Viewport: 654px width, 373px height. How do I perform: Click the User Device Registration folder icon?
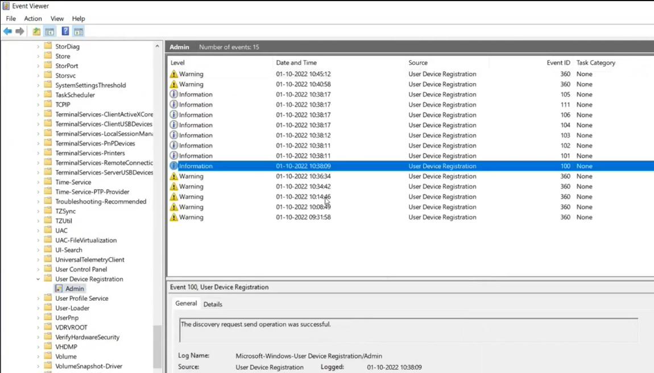48,278
